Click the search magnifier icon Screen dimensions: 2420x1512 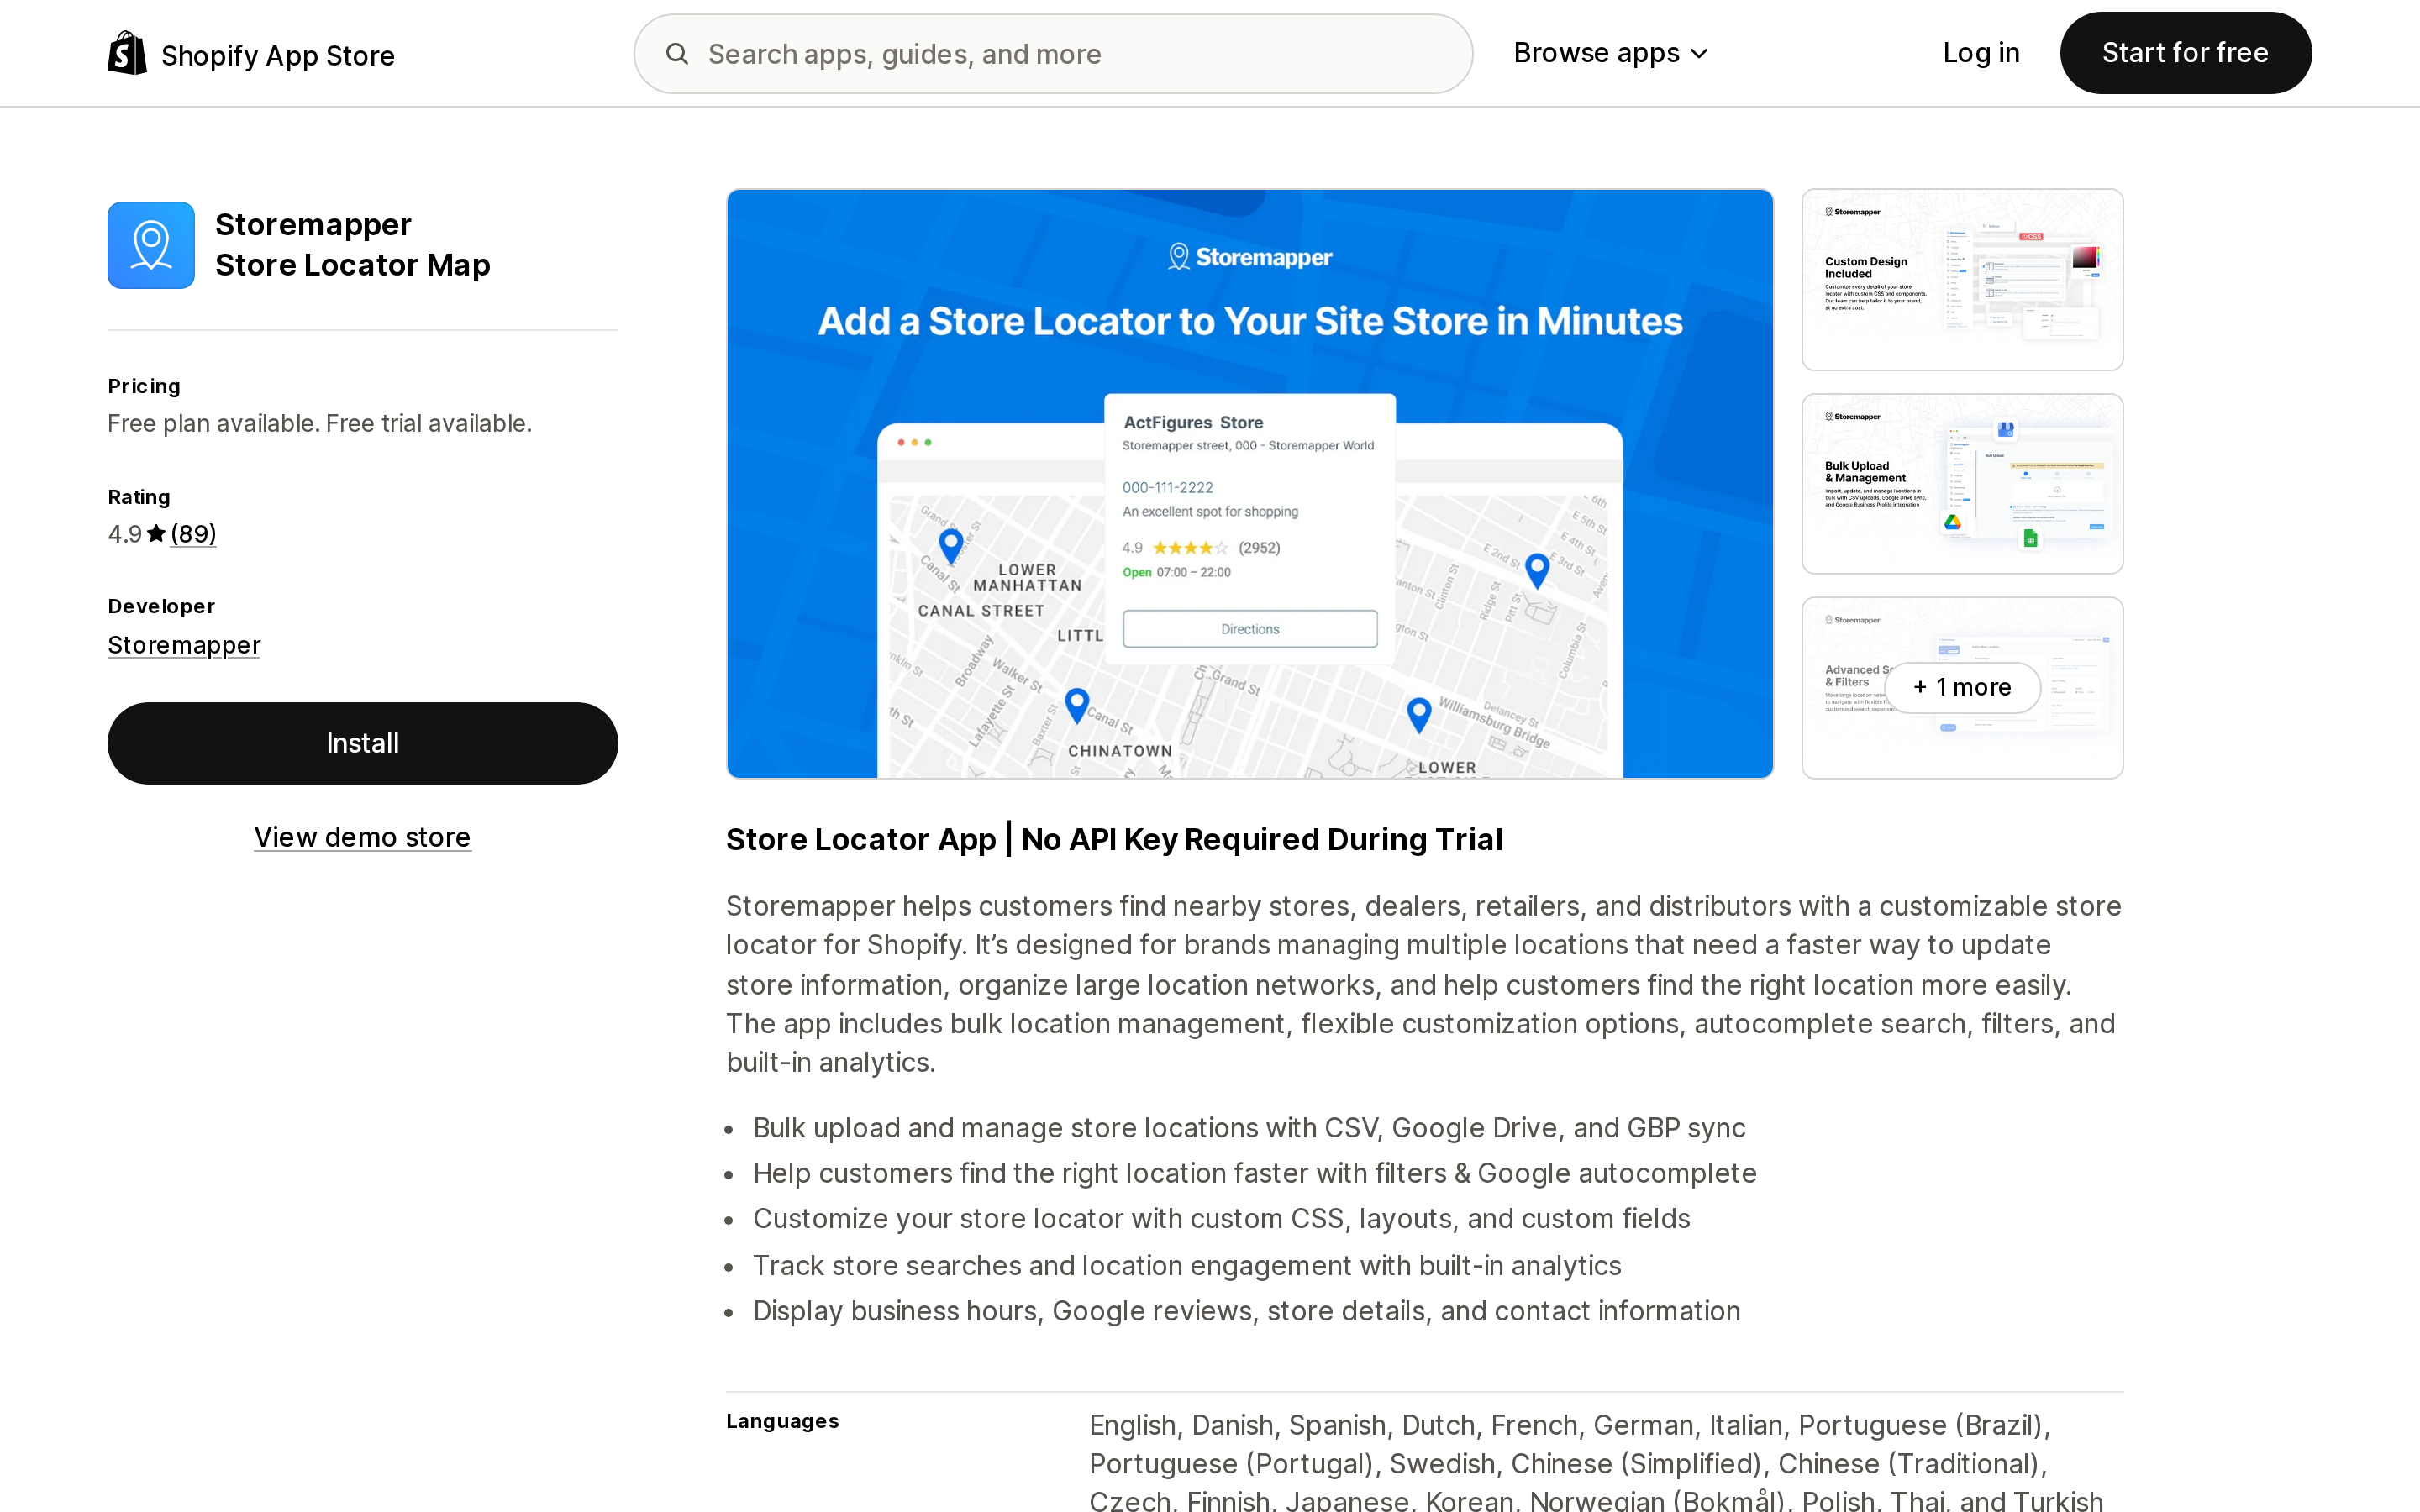[x=677, y=54]
